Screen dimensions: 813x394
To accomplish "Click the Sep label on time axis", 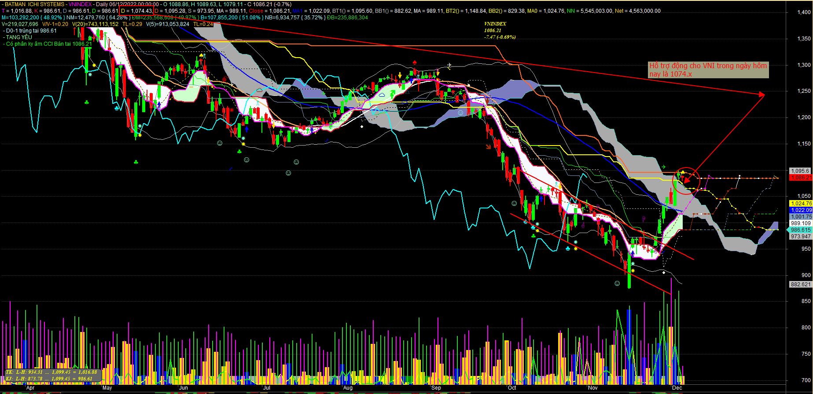I will 436,388.
